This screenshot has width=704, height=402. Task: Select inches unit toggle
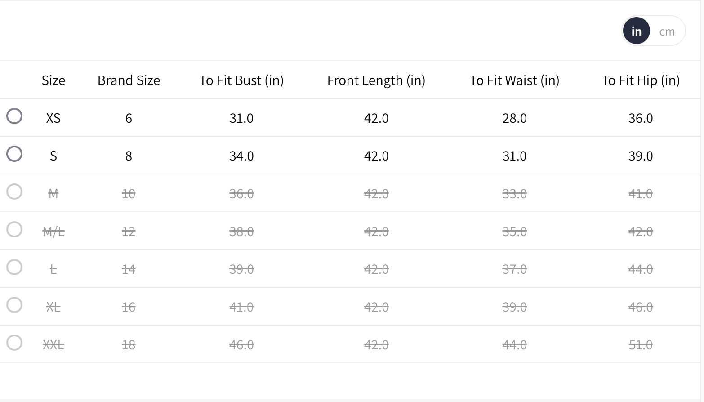[x=636, y=31]
